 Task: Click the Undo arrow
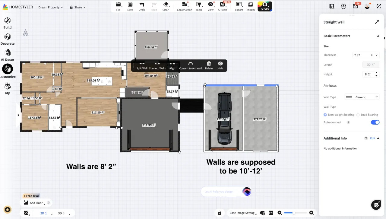pyautogui.click(x=142, y=5)
